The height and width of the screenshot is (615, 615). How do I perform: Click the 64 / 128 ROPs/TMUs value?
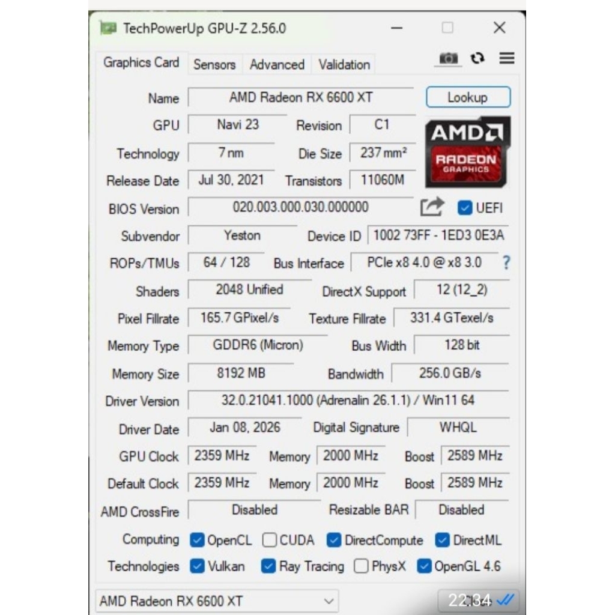pos(226,262)
